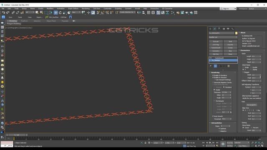This screenshot has width=267, height=150.
Task: Switch to the Modeling ribbon tab
Action: (x=13, y=21)
